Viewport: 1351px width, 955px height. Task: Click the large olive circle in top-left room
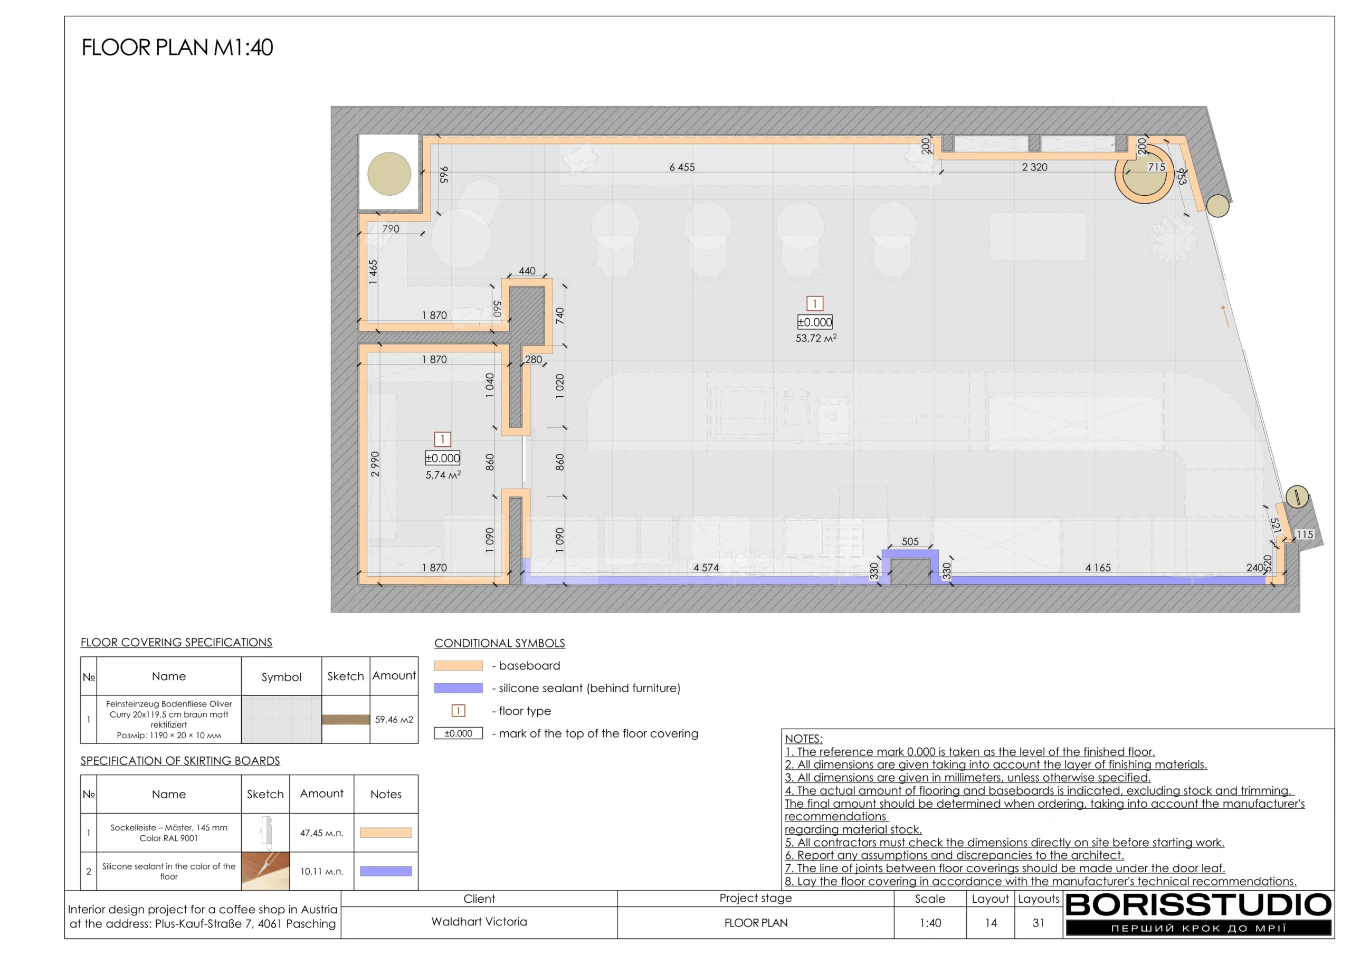[389, 174]
